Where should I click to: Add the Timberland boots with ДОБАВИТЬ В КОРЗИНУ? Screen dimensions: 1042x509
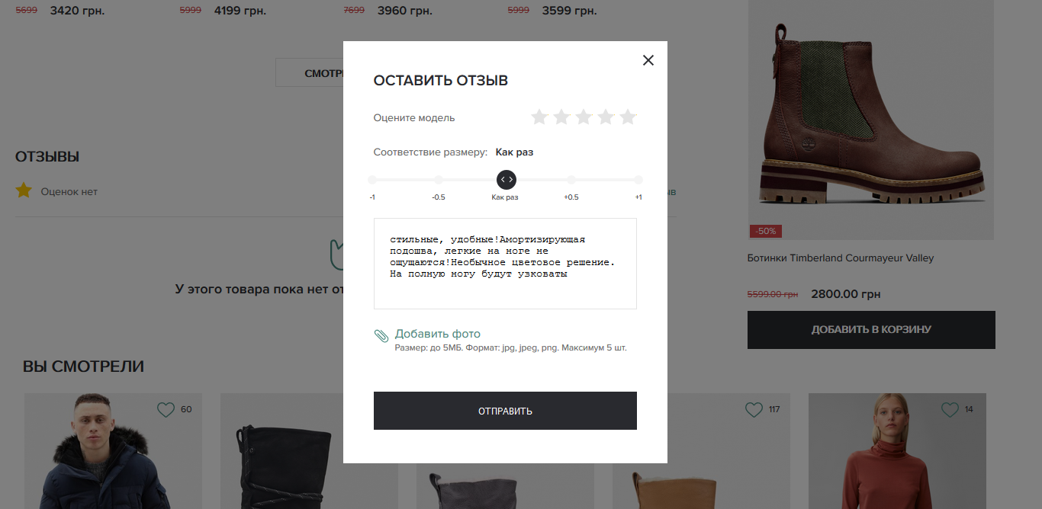tap(871, 330)
